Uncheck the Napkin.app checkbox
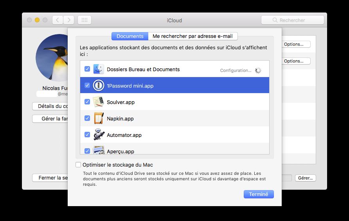The image size is (349, 221). (87, 118)
